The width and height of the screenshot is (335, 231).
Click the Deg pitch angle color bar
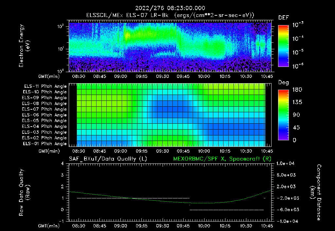[283, 115]
